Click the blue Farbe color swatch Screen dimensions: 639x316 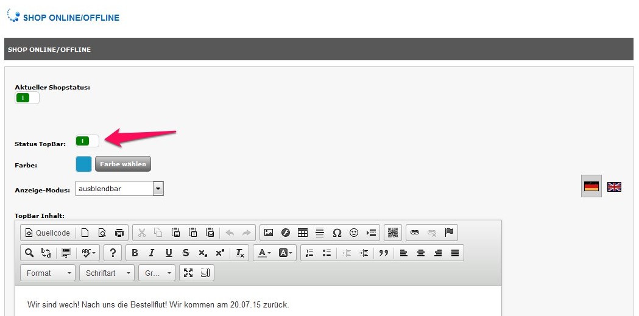[83, 164]
